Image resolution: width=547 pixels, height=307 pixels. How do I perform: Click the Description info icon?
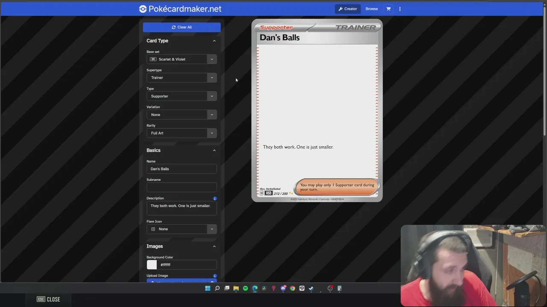(x=215, y=198)
